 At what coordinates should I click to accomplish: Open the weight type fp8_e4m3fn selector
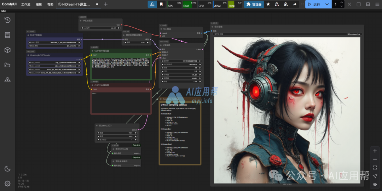[x=54, y=46]
